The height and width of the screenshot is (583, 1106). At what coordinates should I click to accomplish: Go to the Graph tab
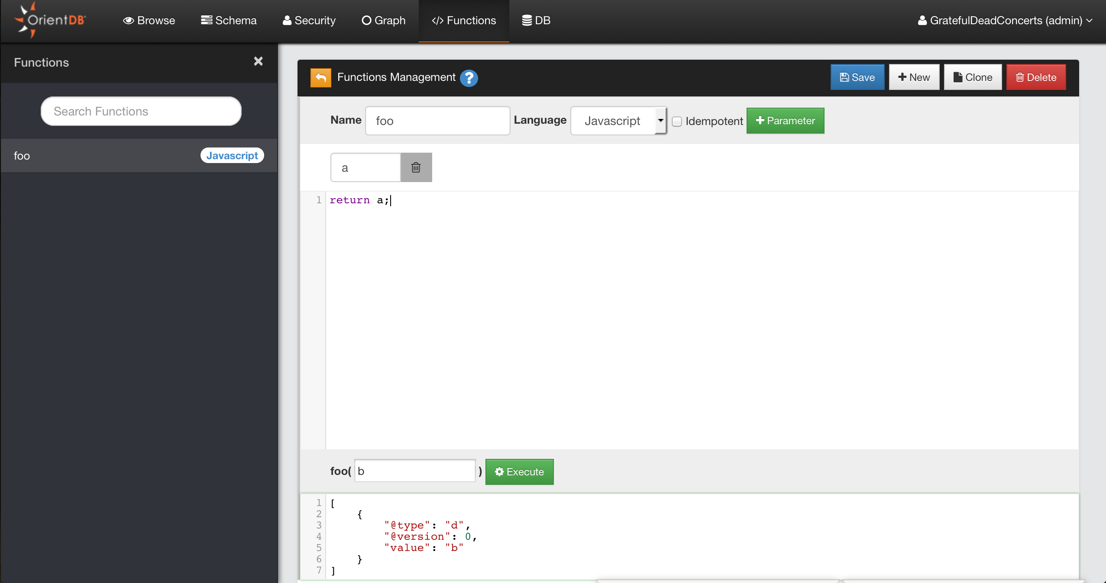click(x=383, y=20)
